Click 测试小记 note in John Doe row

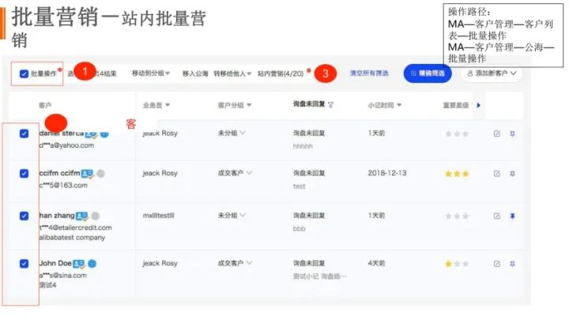coord(319,276)
